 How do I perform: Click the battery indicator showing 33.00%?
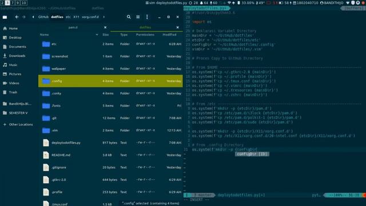tap(246, 3)
